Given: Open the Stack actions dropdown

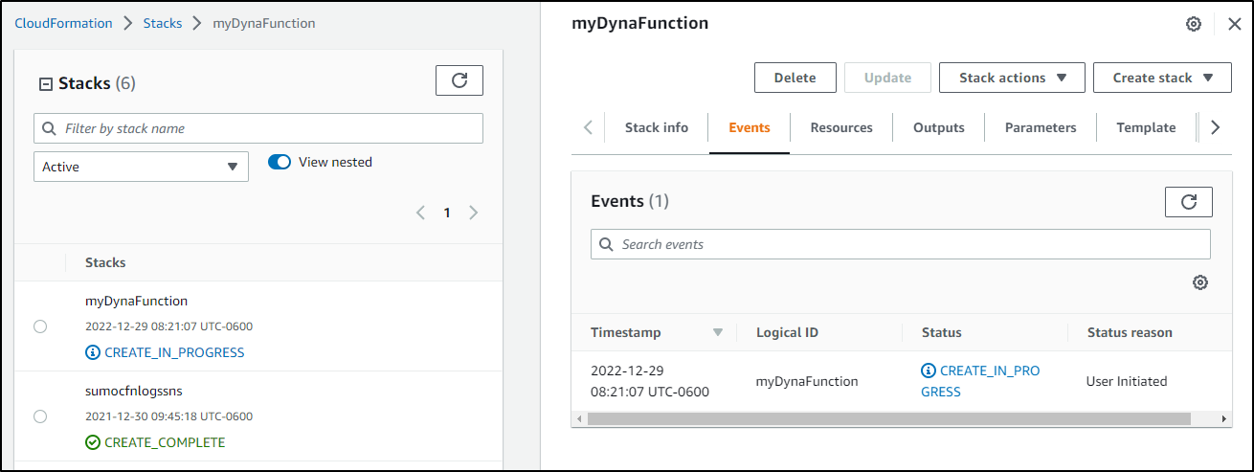Looking at the screenshot, I should click(1012, 78).
